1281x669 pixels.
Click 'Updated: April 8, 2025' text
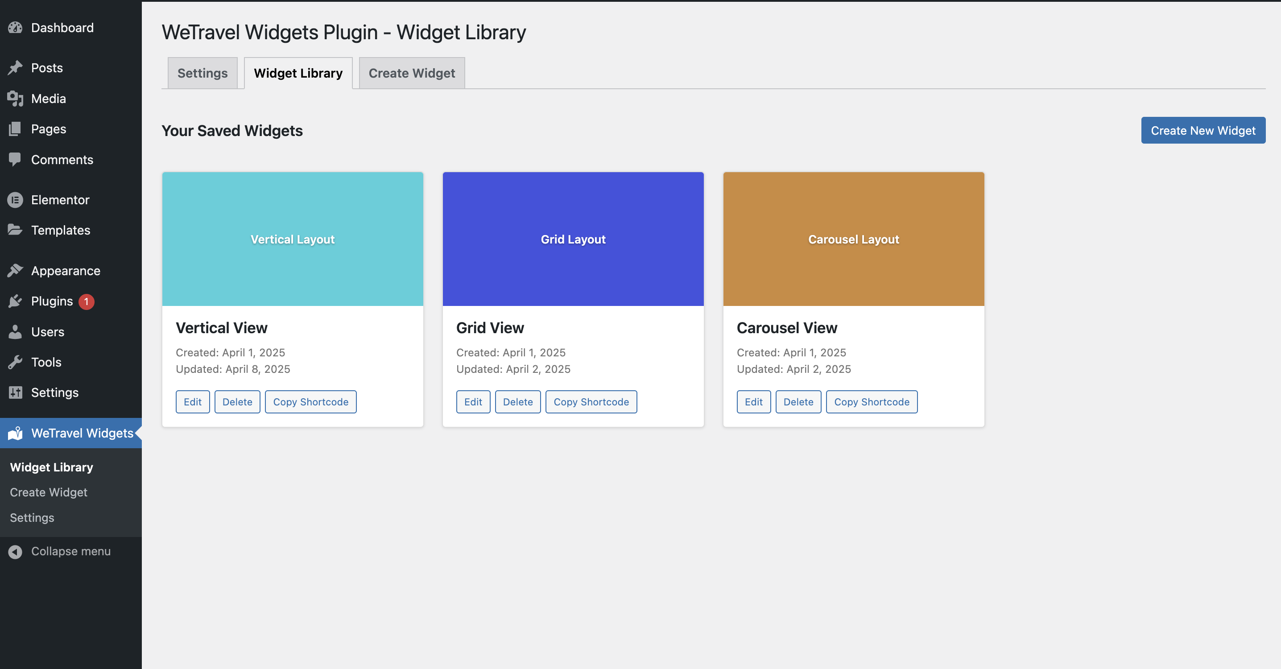coord(233,369)
